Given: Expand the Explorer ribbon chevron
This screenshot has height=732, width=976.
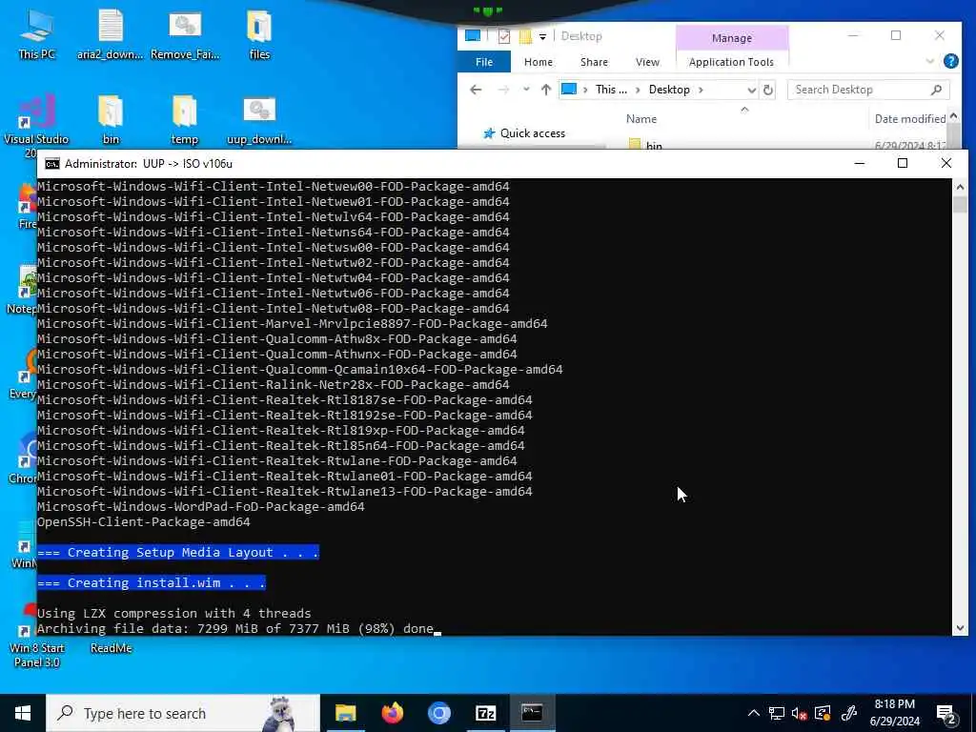Looking at the screenshot, I should click(x=930, y=61).
